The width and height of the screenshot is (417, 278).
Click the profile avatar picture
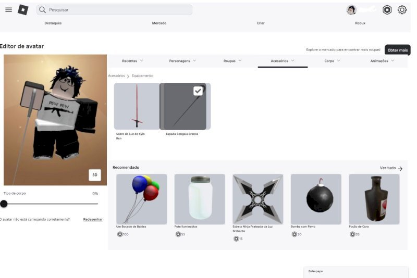pyautogui.click(x=351, y=10)
